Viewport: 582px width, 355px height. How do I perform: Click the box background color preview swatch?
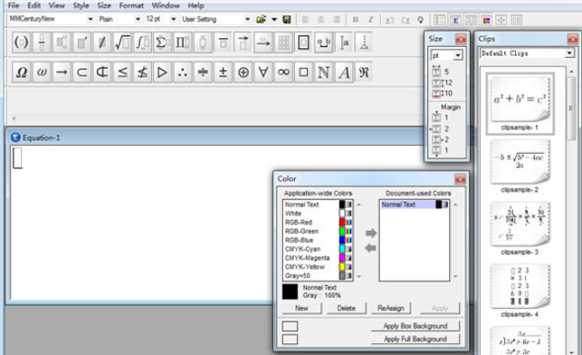pyautogui.click(x=290, y=326)
